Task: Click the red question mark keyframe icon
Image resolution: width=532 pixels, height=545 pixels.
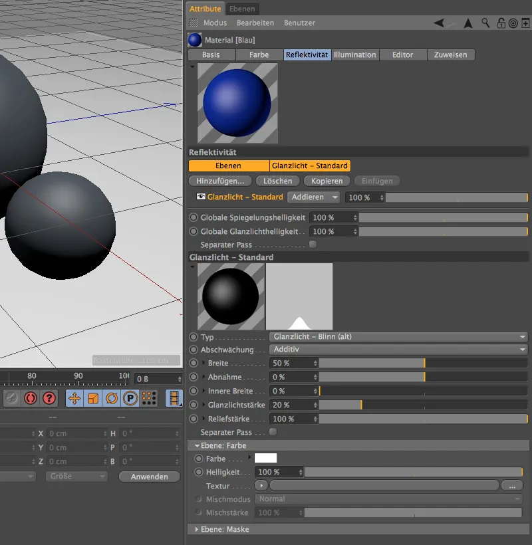Action: point(49,398)
